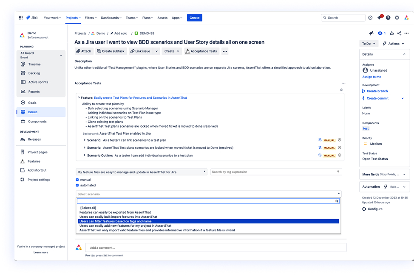This screenshot has height=275, width=414.
Task: Remove the 'link scenarios to a test plan' scenario
Action: pyautogui.click(x=340, y=140)
